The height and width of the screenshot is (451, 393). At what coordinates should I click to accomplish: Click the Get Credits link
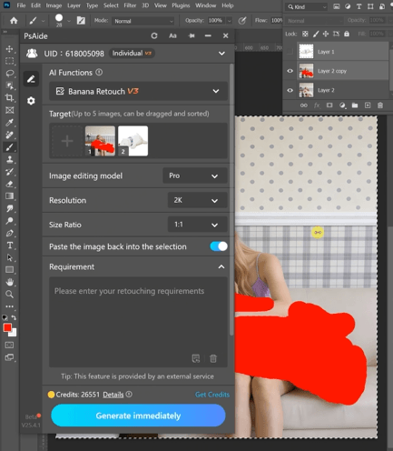(212, 395)
